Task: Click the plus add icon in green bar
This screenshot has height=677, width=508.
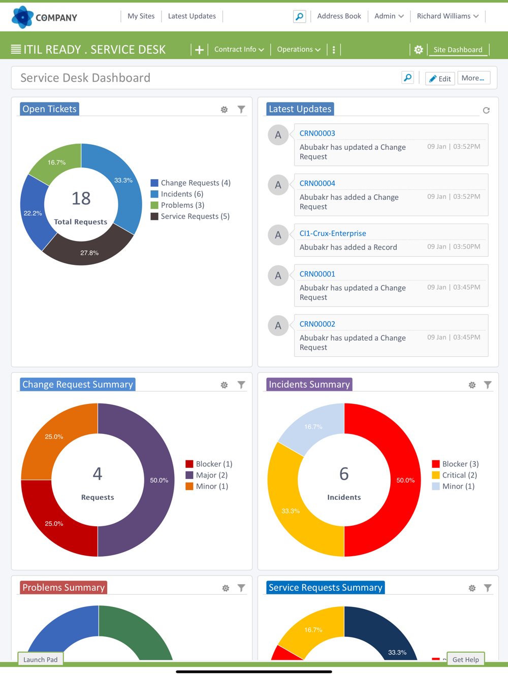Action: point(199,50)
